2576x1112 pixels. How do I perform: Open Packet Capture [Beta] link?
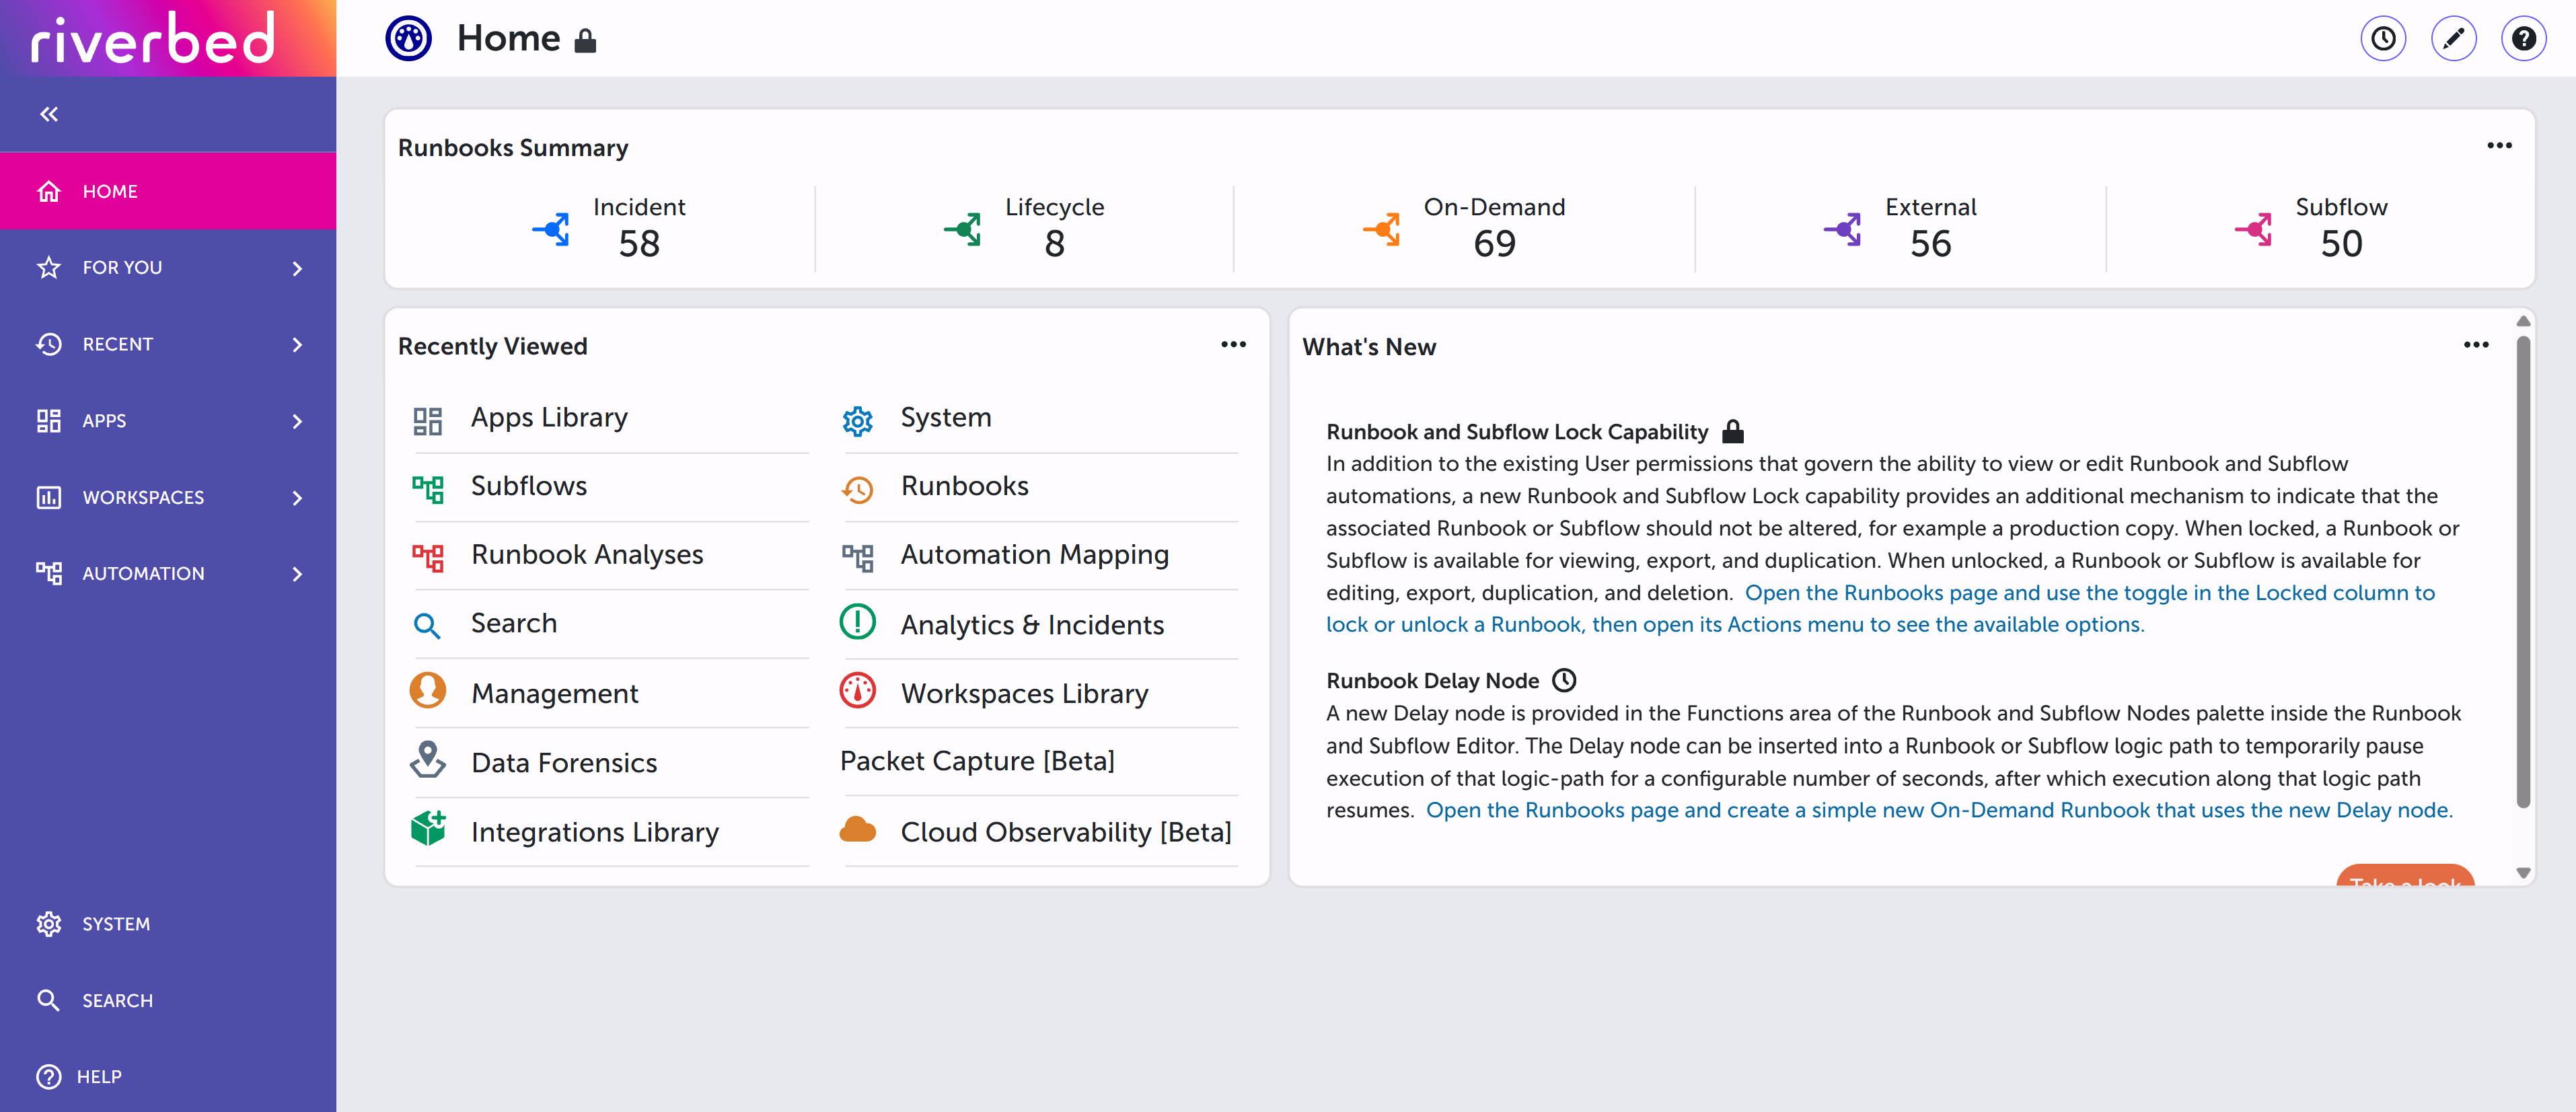click(x=977, y=761)
